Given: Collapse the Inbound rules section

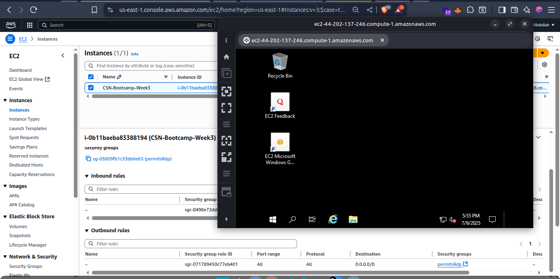Looking at the screenshot, I should click(x=87, y=176).
